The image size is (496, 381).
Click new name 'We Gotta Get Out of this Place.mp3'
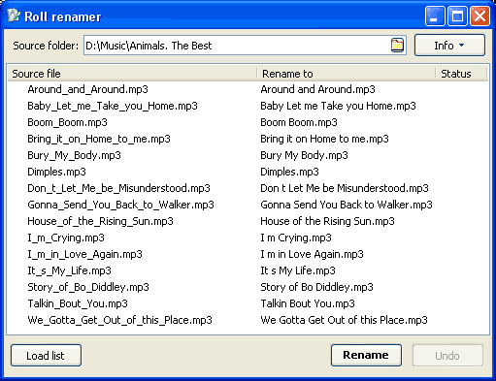pyautogui.click(x=344, y=320)
